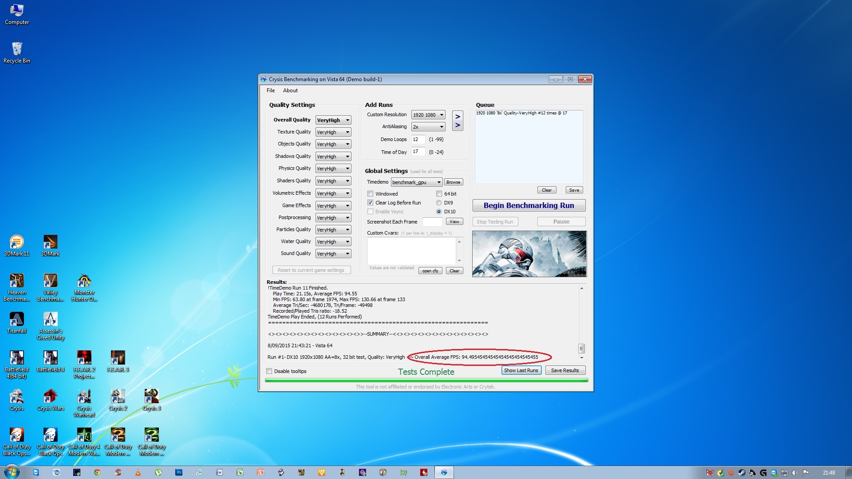Open Google Chrome from the taskbar
Viewport: 852px width, 479px height.
(97, 472)
